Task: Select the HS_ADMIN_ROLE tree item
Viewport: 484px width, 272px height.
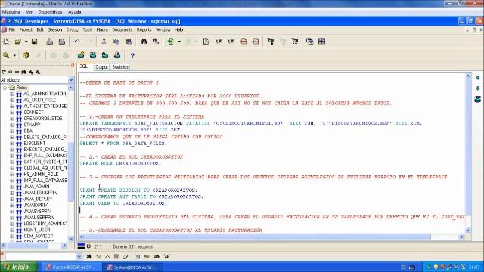Action: click(x=41, y=175)
